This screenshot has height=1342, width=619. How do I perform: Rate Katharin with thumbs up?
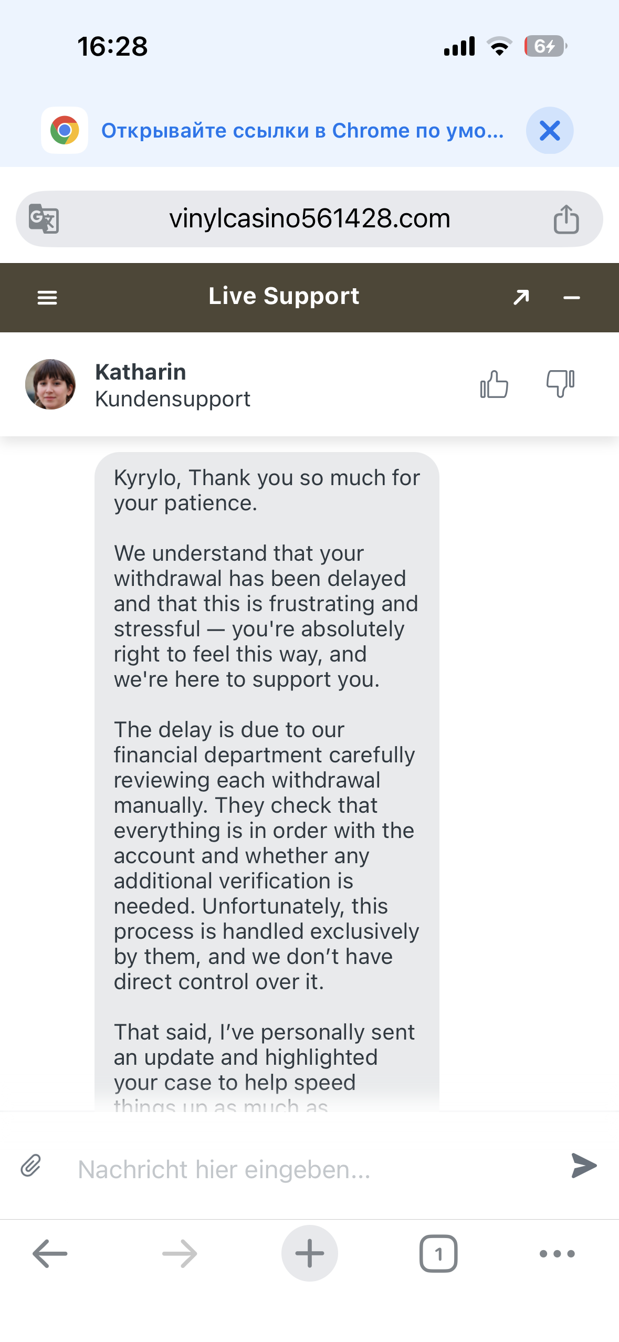click(494, 384)
